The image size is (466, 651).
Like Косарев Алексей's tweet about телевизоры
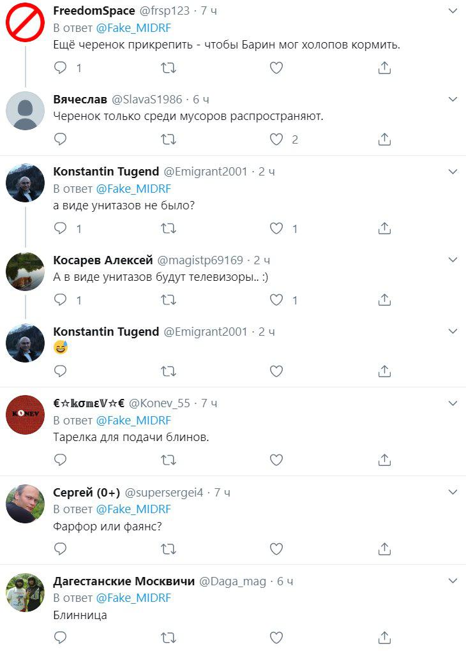(276, 300)
